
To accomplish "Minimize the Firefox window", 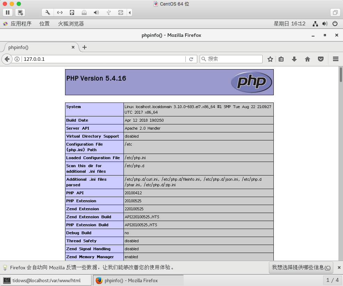I will click(313, 35).
